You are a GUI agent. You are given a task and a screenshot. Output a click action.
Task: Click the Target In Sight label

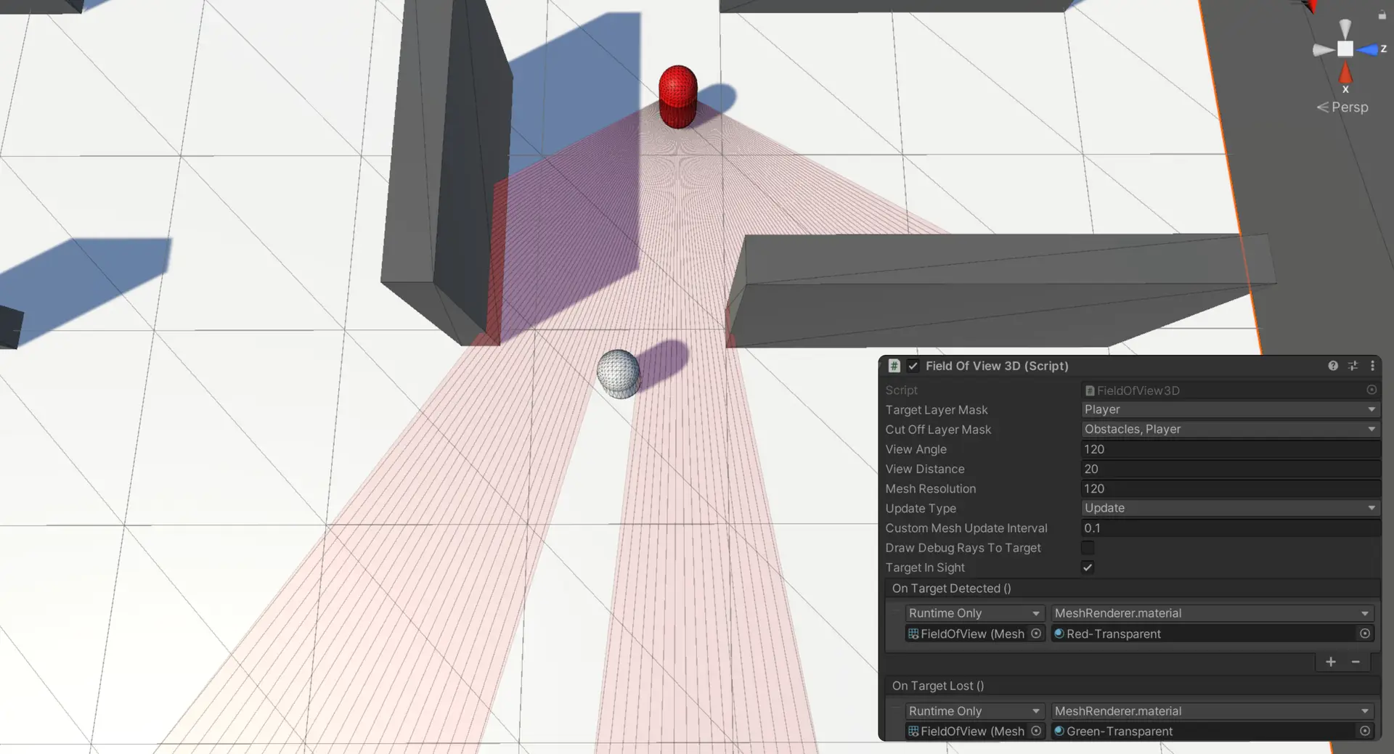point(924,567)
